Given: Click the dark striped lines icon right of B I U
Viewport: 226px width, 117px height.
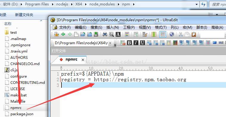Looking at the screenshot, I should click(175, 43).
